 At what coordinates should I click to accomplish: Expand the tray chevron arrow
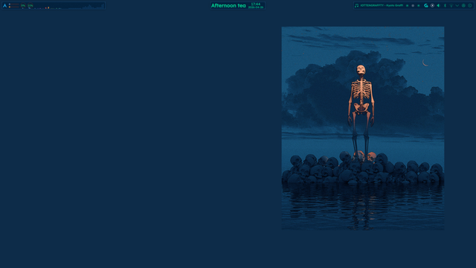pyautogui.click(x=457, y=5)
